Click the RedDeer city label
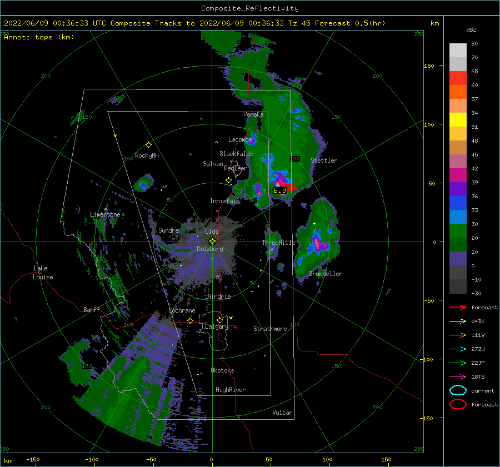This screenshot has height=467, width=500. 236,168
